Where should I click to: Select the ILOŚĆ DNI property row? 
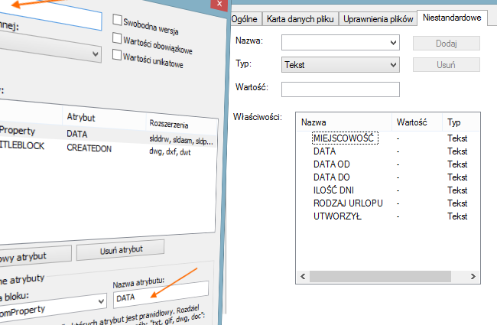point(388,190)
